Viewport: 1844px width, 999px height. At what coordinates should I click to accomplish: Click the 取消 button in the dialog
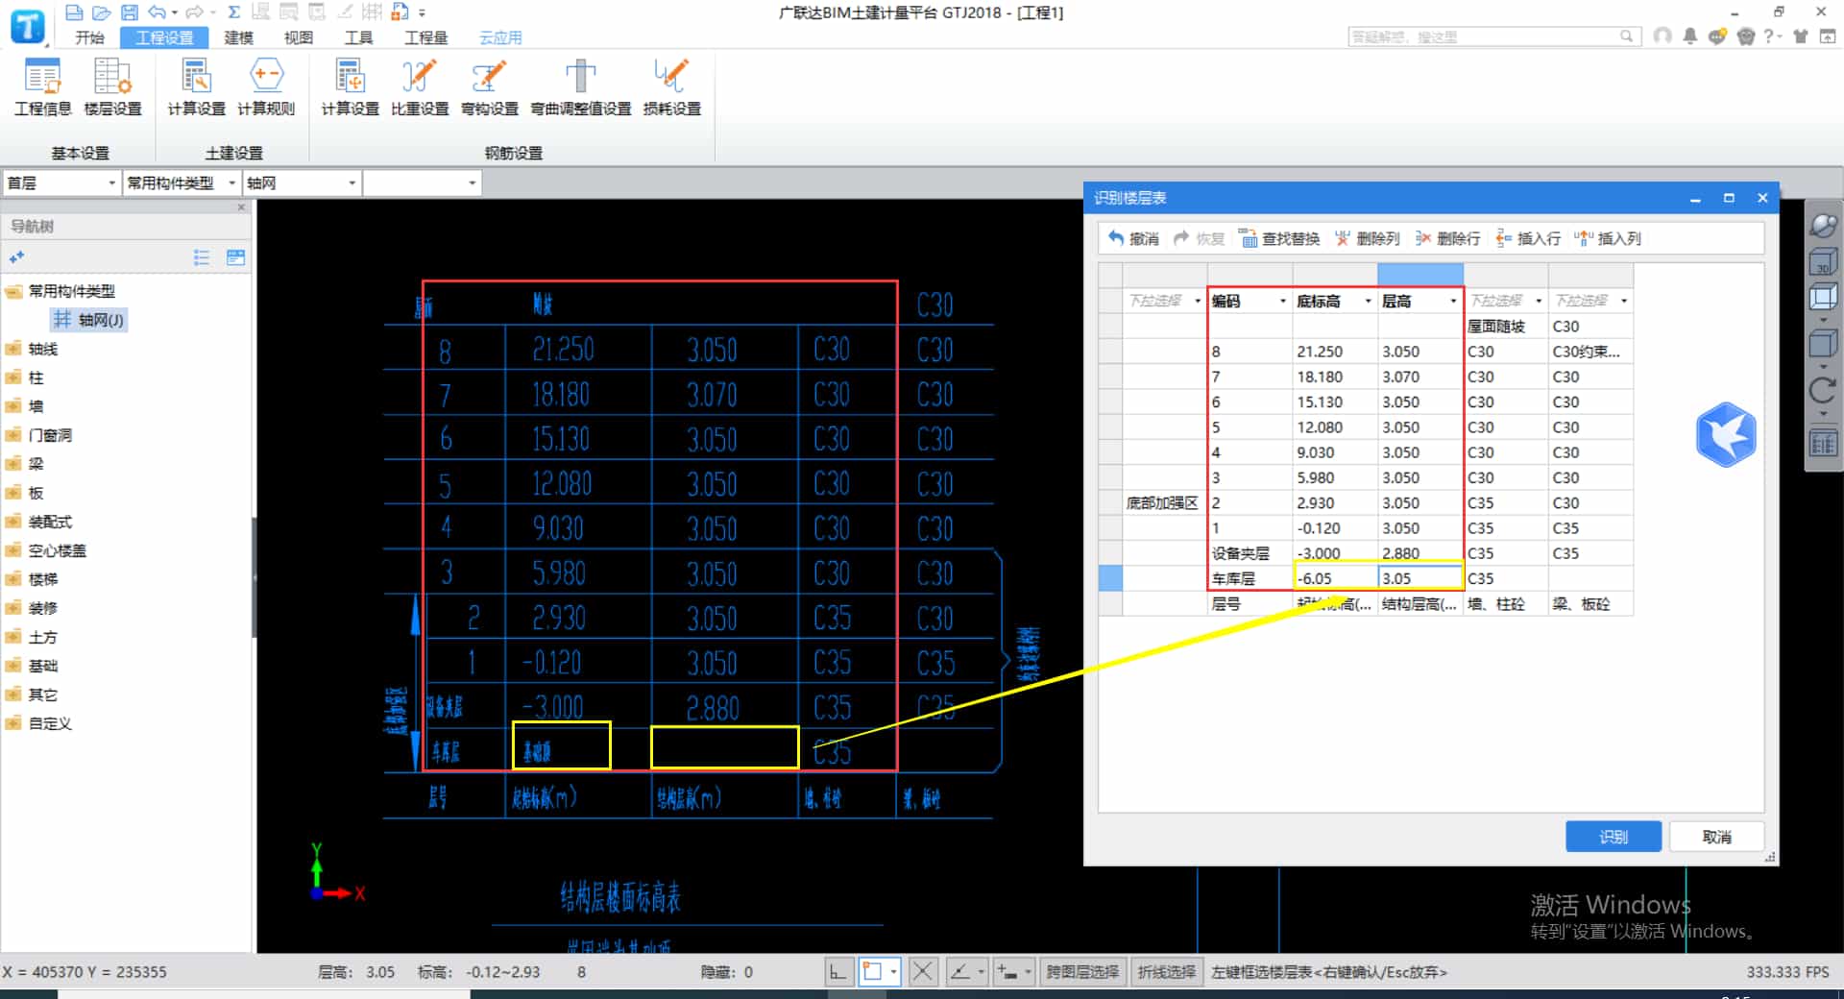(x=1716, y=837)
